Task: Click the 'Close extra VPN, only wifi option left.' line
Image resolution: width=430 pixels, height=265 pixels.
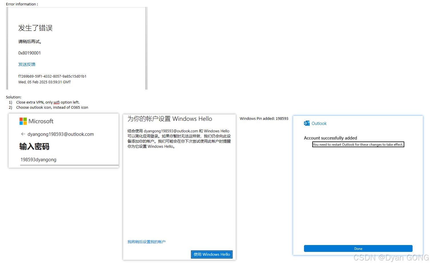Action: click(x=48, y=102)
